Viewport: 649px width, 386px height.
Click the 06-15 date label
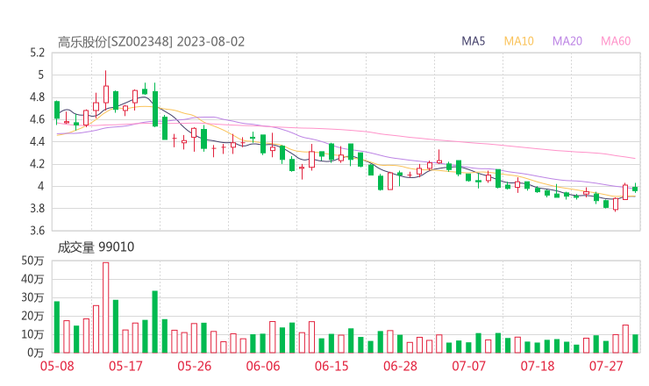(x=332, y=366)
